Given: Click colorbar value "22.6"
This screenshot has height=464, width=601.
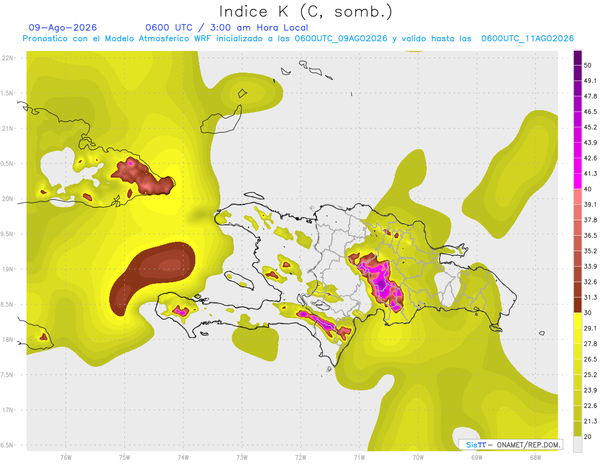Looking at the screenshot, I should coord(590,405).
